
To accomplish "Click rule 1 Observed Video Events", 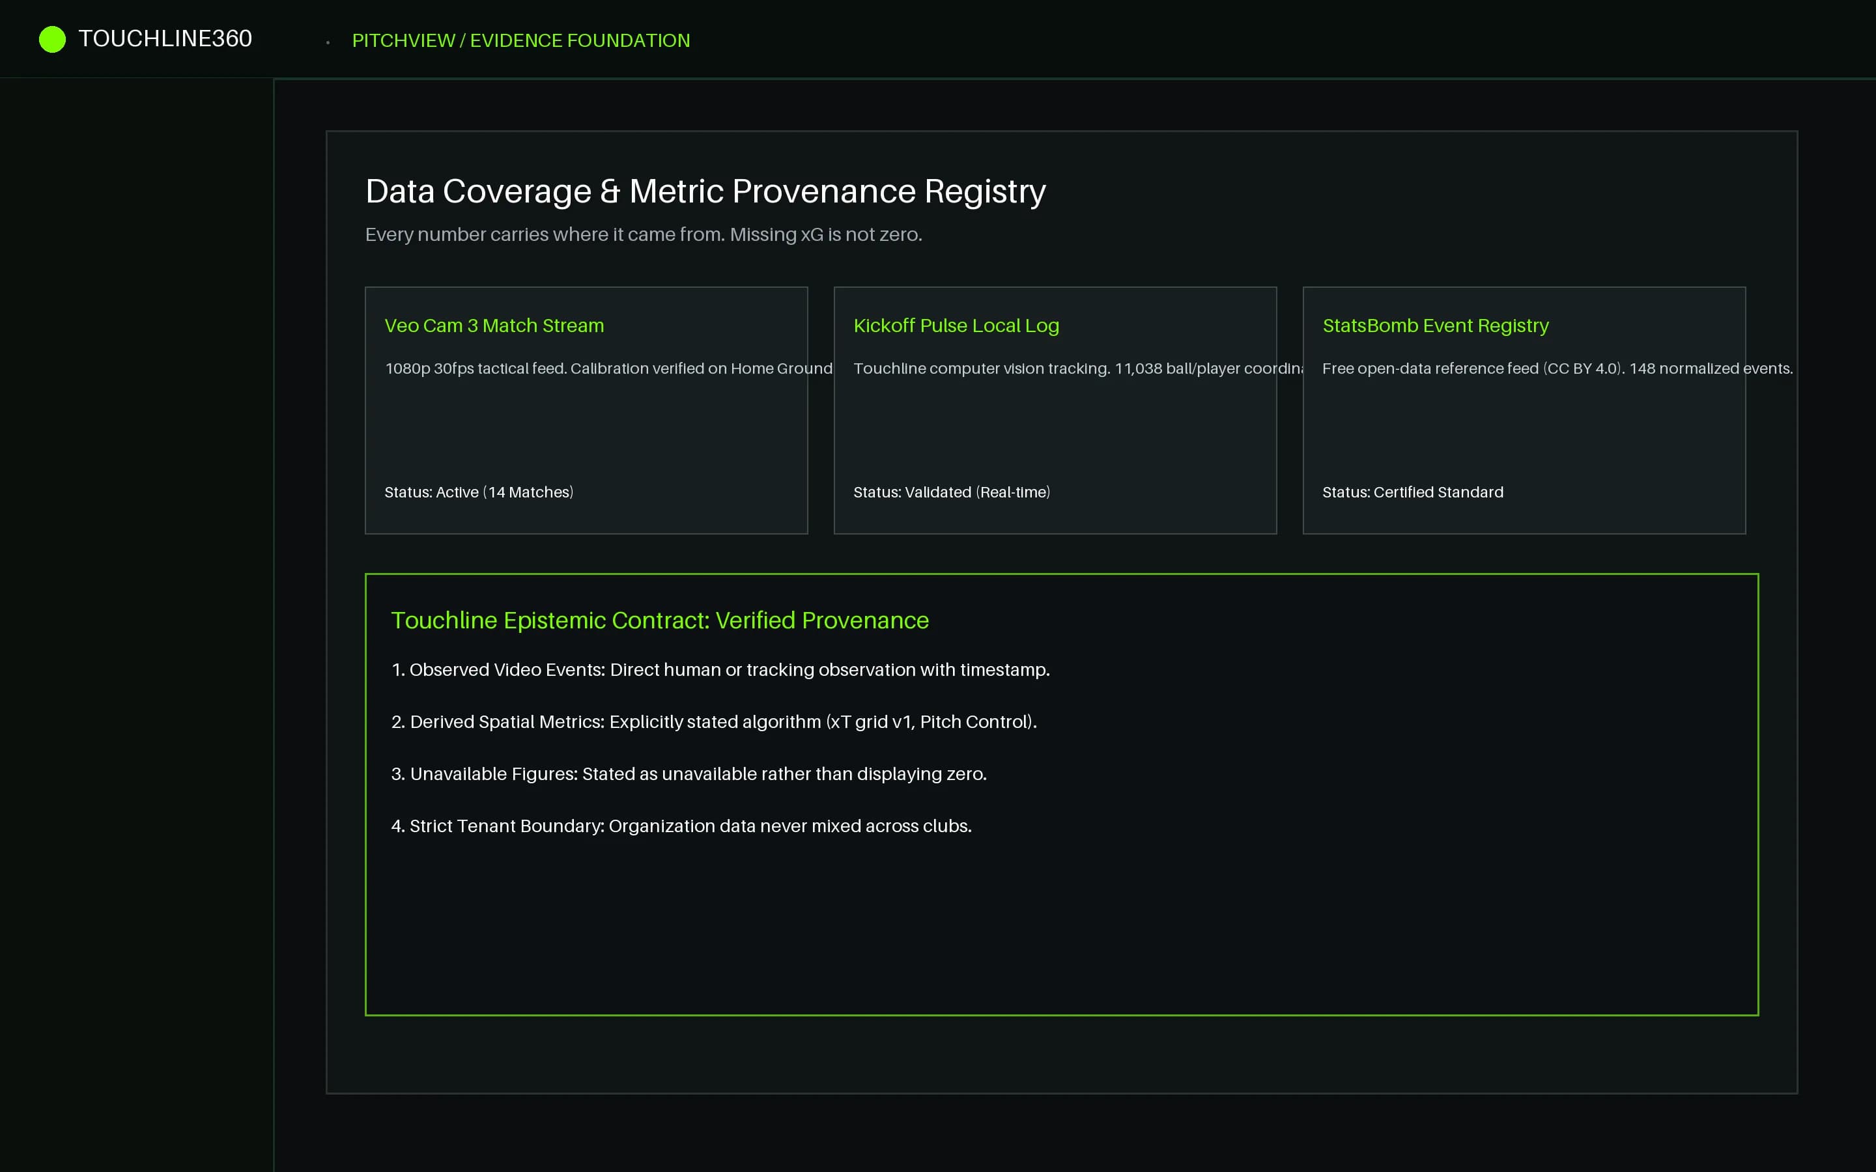I will (720, 670).
